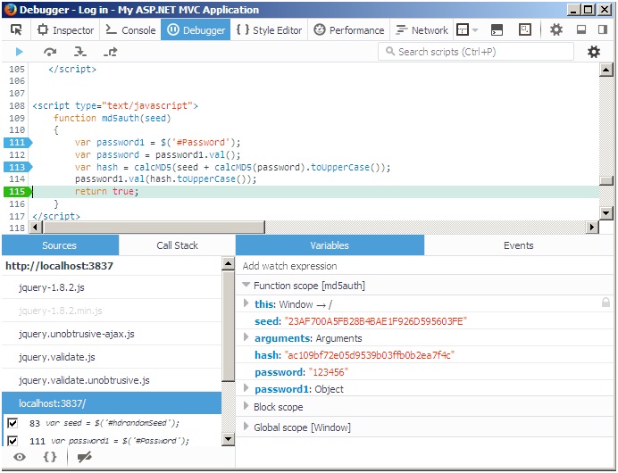Click the code editor scroll up arrow
618x473 pixels.
point(605,71)
